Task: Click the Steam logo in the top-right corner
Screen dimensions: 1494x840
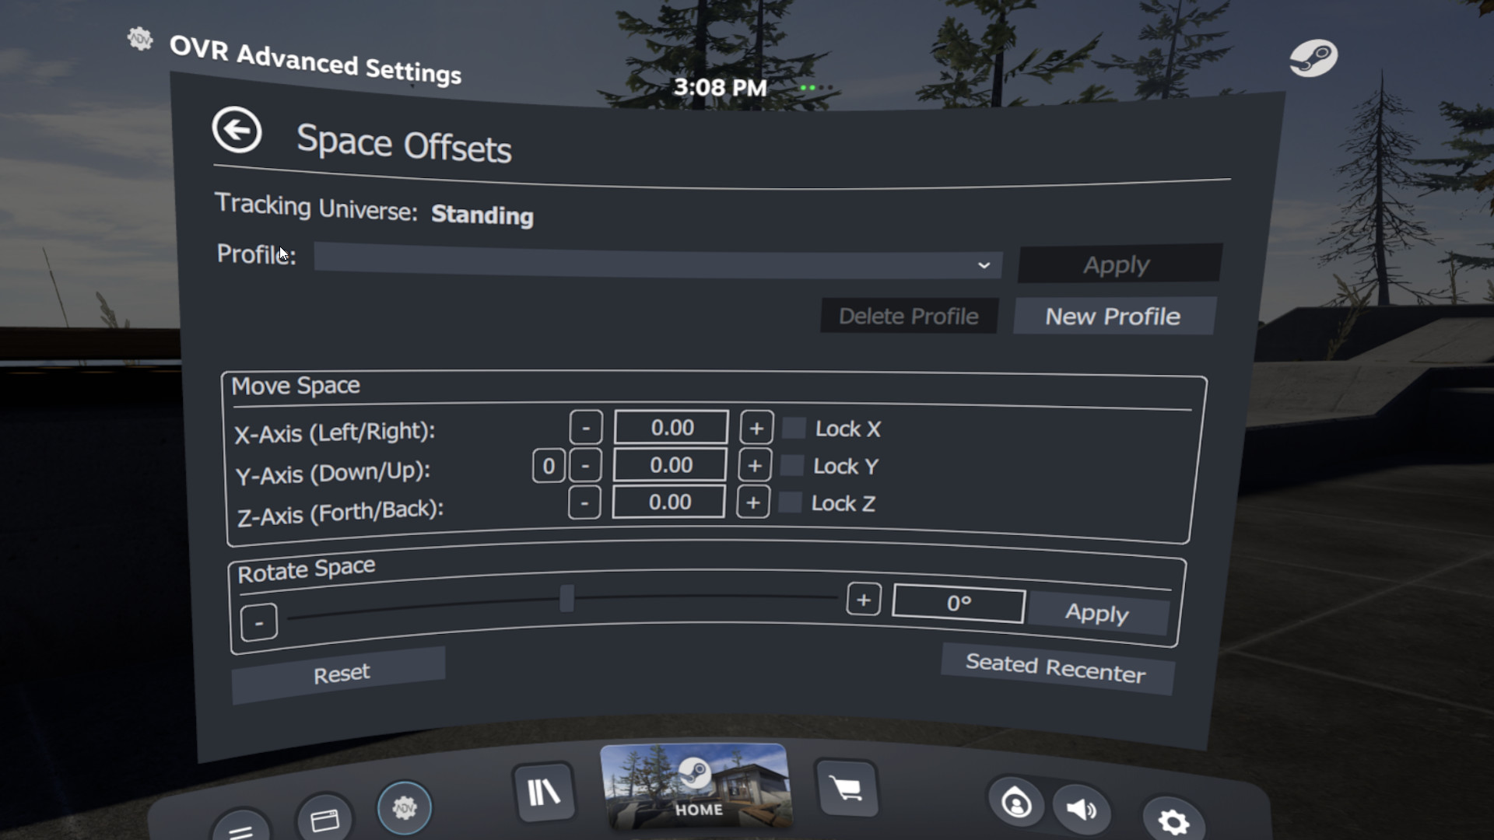Action: [1314, 56]
